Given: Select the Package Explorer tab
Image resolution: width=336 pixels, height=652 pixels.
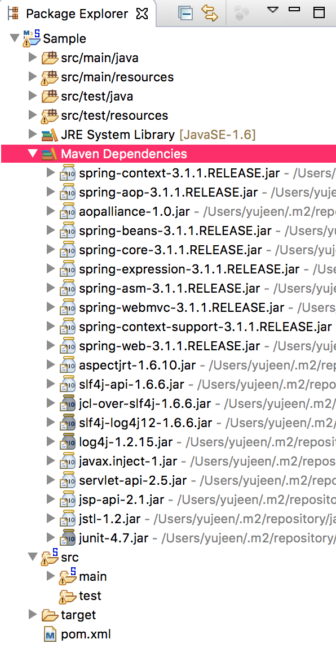Looking at the screenshot, I should [x=77, y=14].
